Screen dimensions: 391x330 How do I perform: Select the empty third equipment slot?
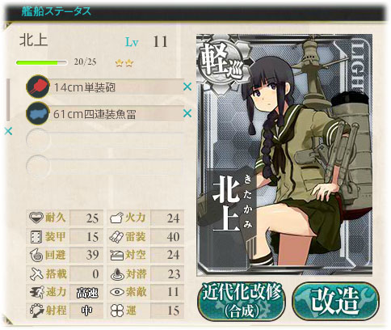(105, 140)
